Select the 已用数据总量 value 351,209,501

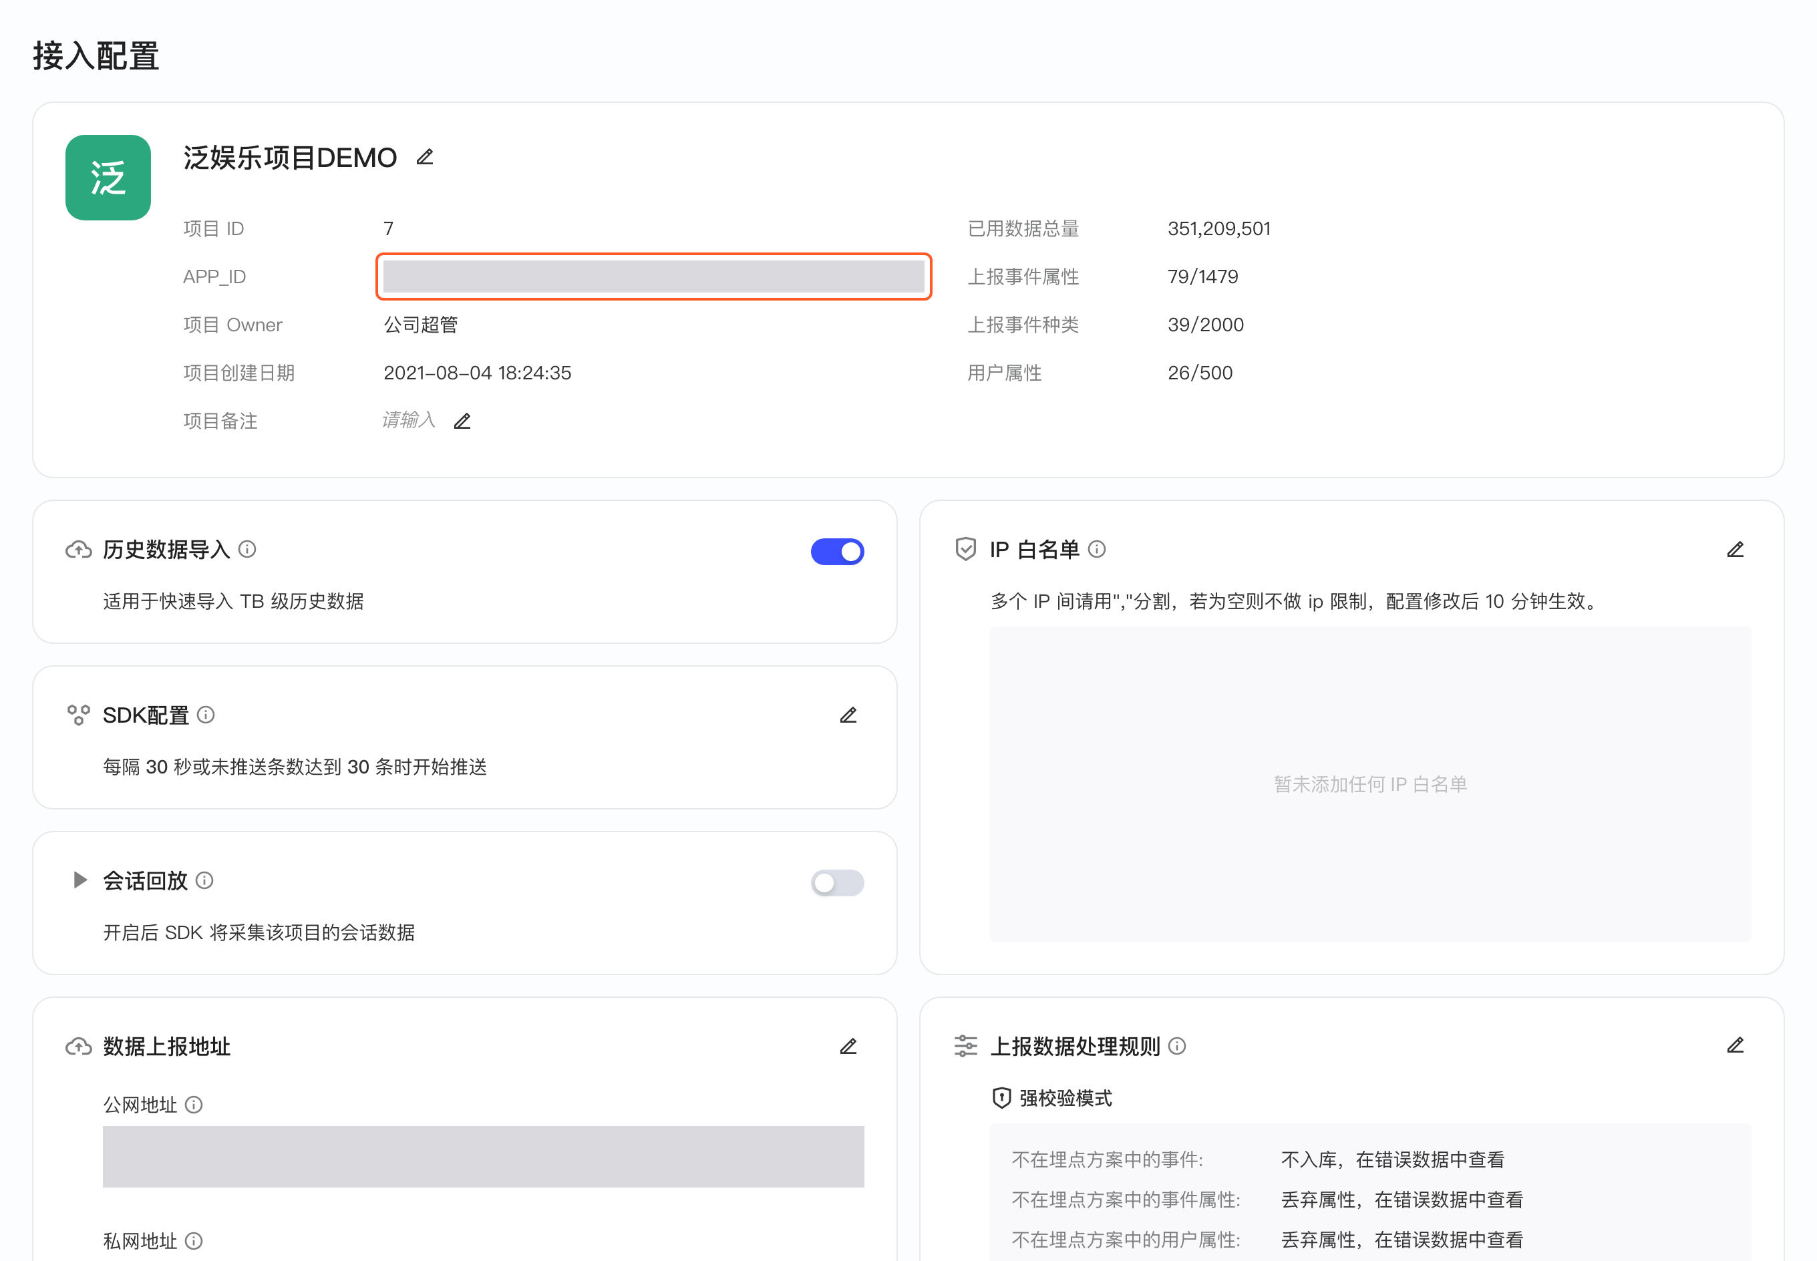point(1219,228)
